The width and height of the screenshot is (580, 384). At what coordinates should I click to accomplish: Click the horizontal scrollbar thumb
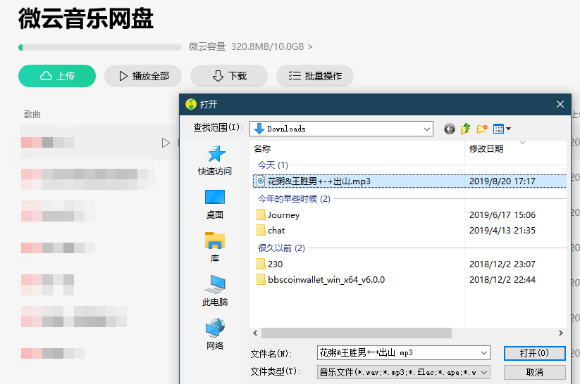click(357, 333)
